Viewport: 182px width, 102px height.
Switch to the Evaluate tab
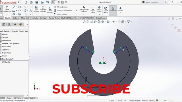(35, 18)
